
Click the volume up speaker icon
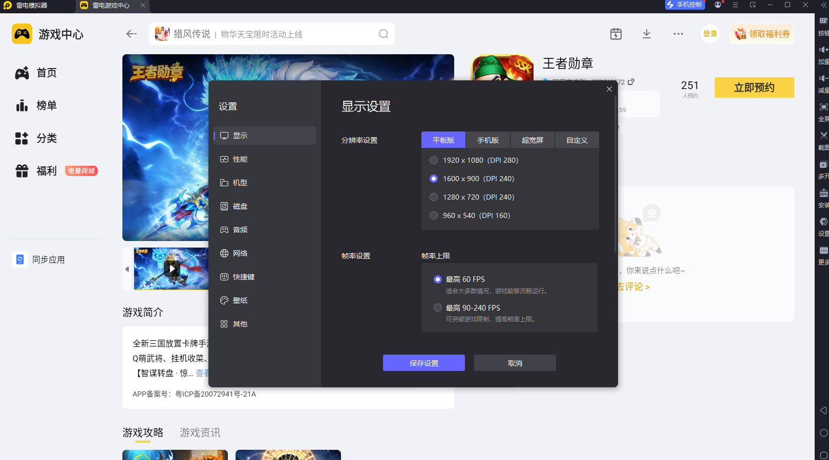click(x=823, y=50)
